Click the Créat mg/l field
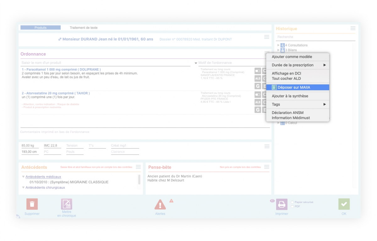The image size is (377, 241). click(125, 146)
